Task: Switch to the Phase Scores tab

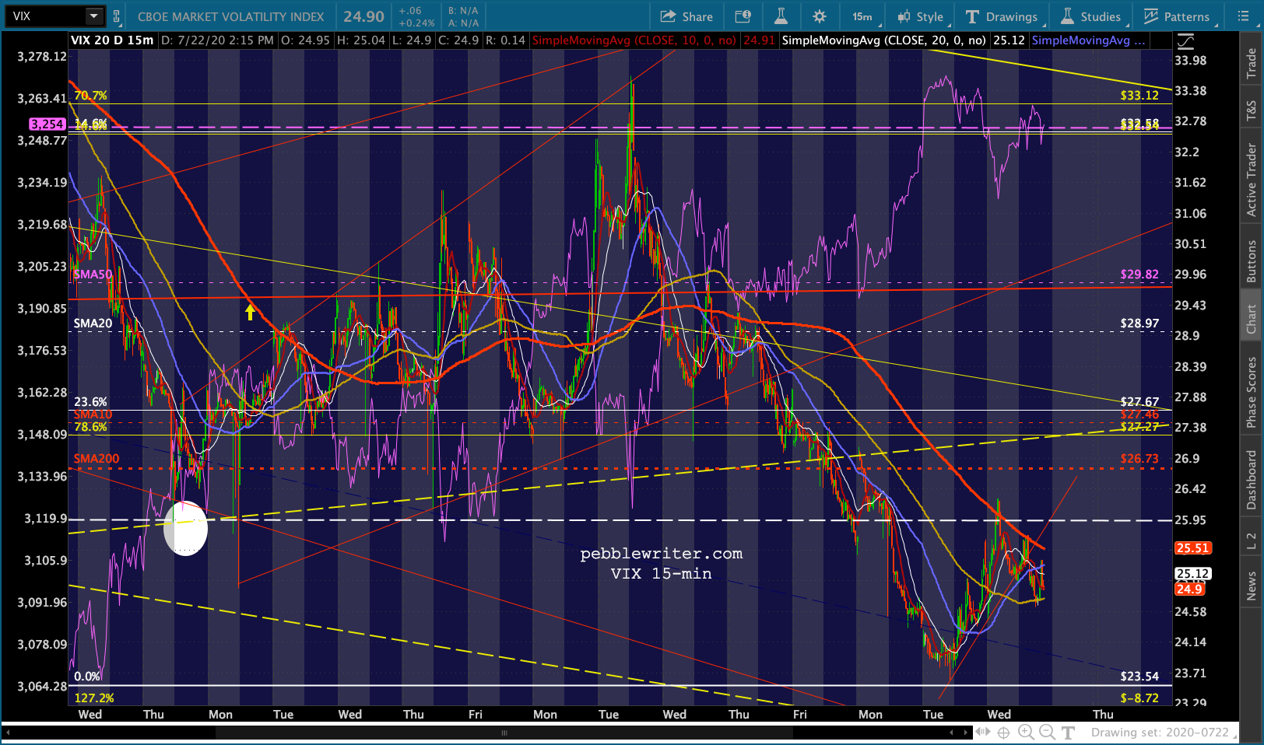Action: [x=1251, y=392]
